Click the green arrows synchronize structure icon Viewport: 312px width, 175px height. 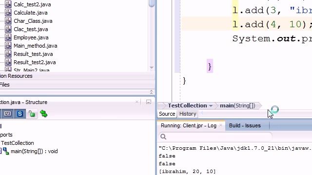tap(44, 114)
